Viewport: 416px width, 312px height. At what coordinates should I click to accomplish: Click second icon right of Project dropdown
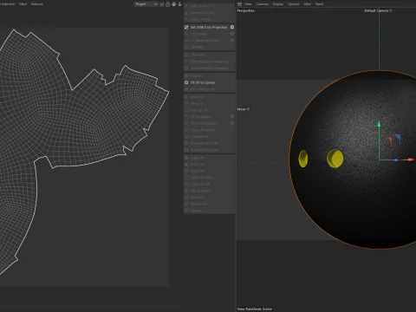click(x=167, y=4)
